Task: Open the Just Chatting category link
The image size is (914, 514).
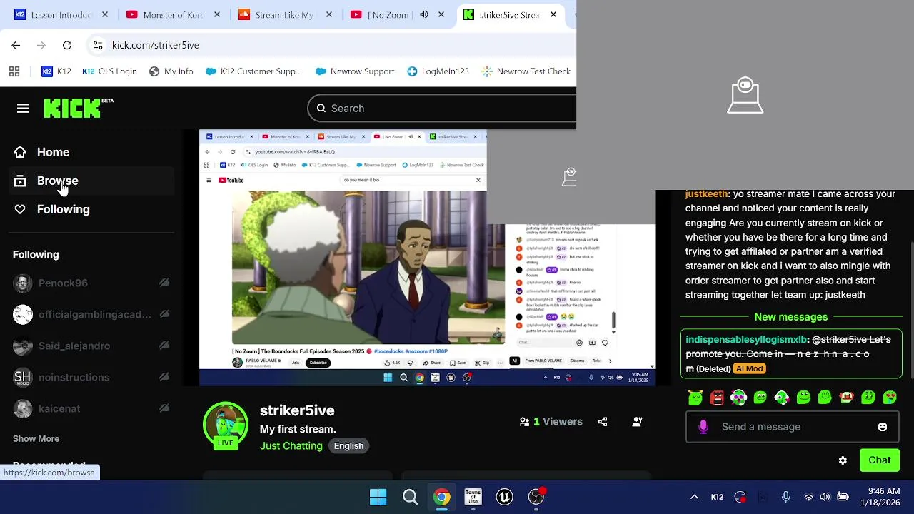Action: (x=291, y=445)
